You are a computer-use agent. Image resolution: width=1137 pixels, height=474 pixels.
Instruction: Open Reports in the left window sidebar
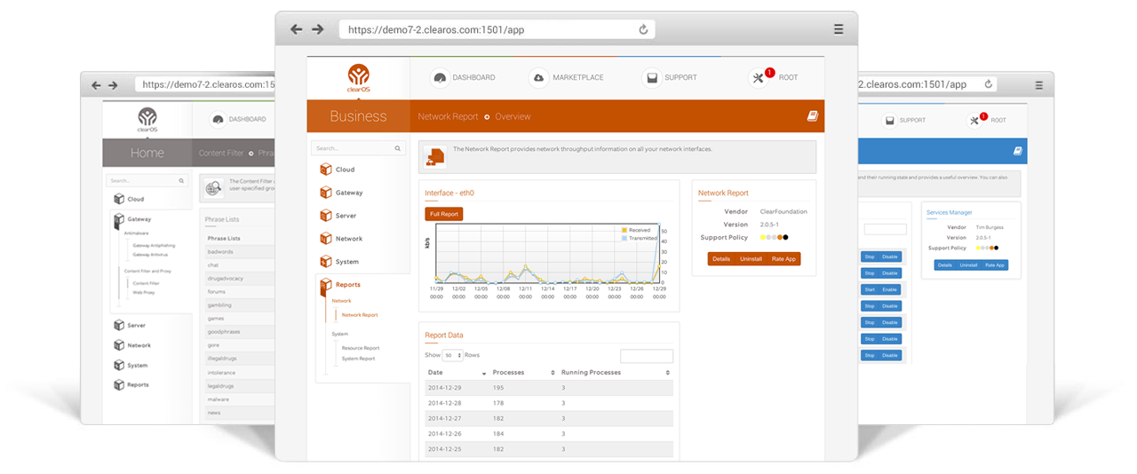pos(131,384)
